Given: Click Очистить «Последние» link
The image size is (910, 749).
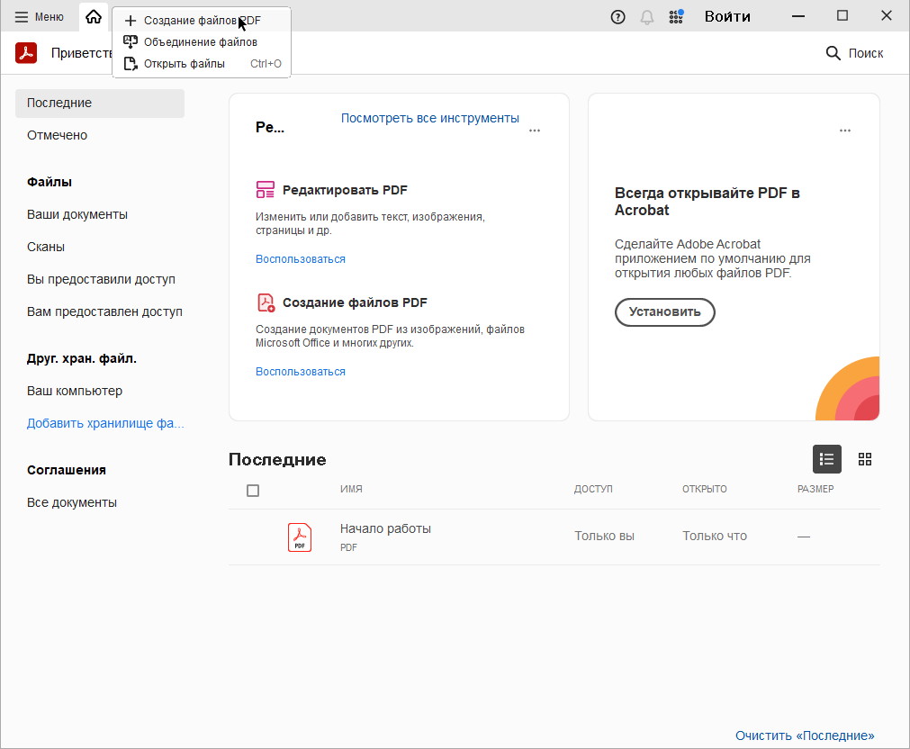Looking at the screenshot, I should pyautogui.click(x=805, y=735).
